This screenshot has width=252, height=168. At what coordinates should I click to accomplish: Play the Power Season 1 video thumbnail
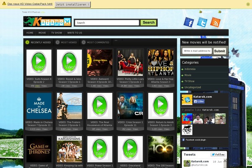[100, 149]
